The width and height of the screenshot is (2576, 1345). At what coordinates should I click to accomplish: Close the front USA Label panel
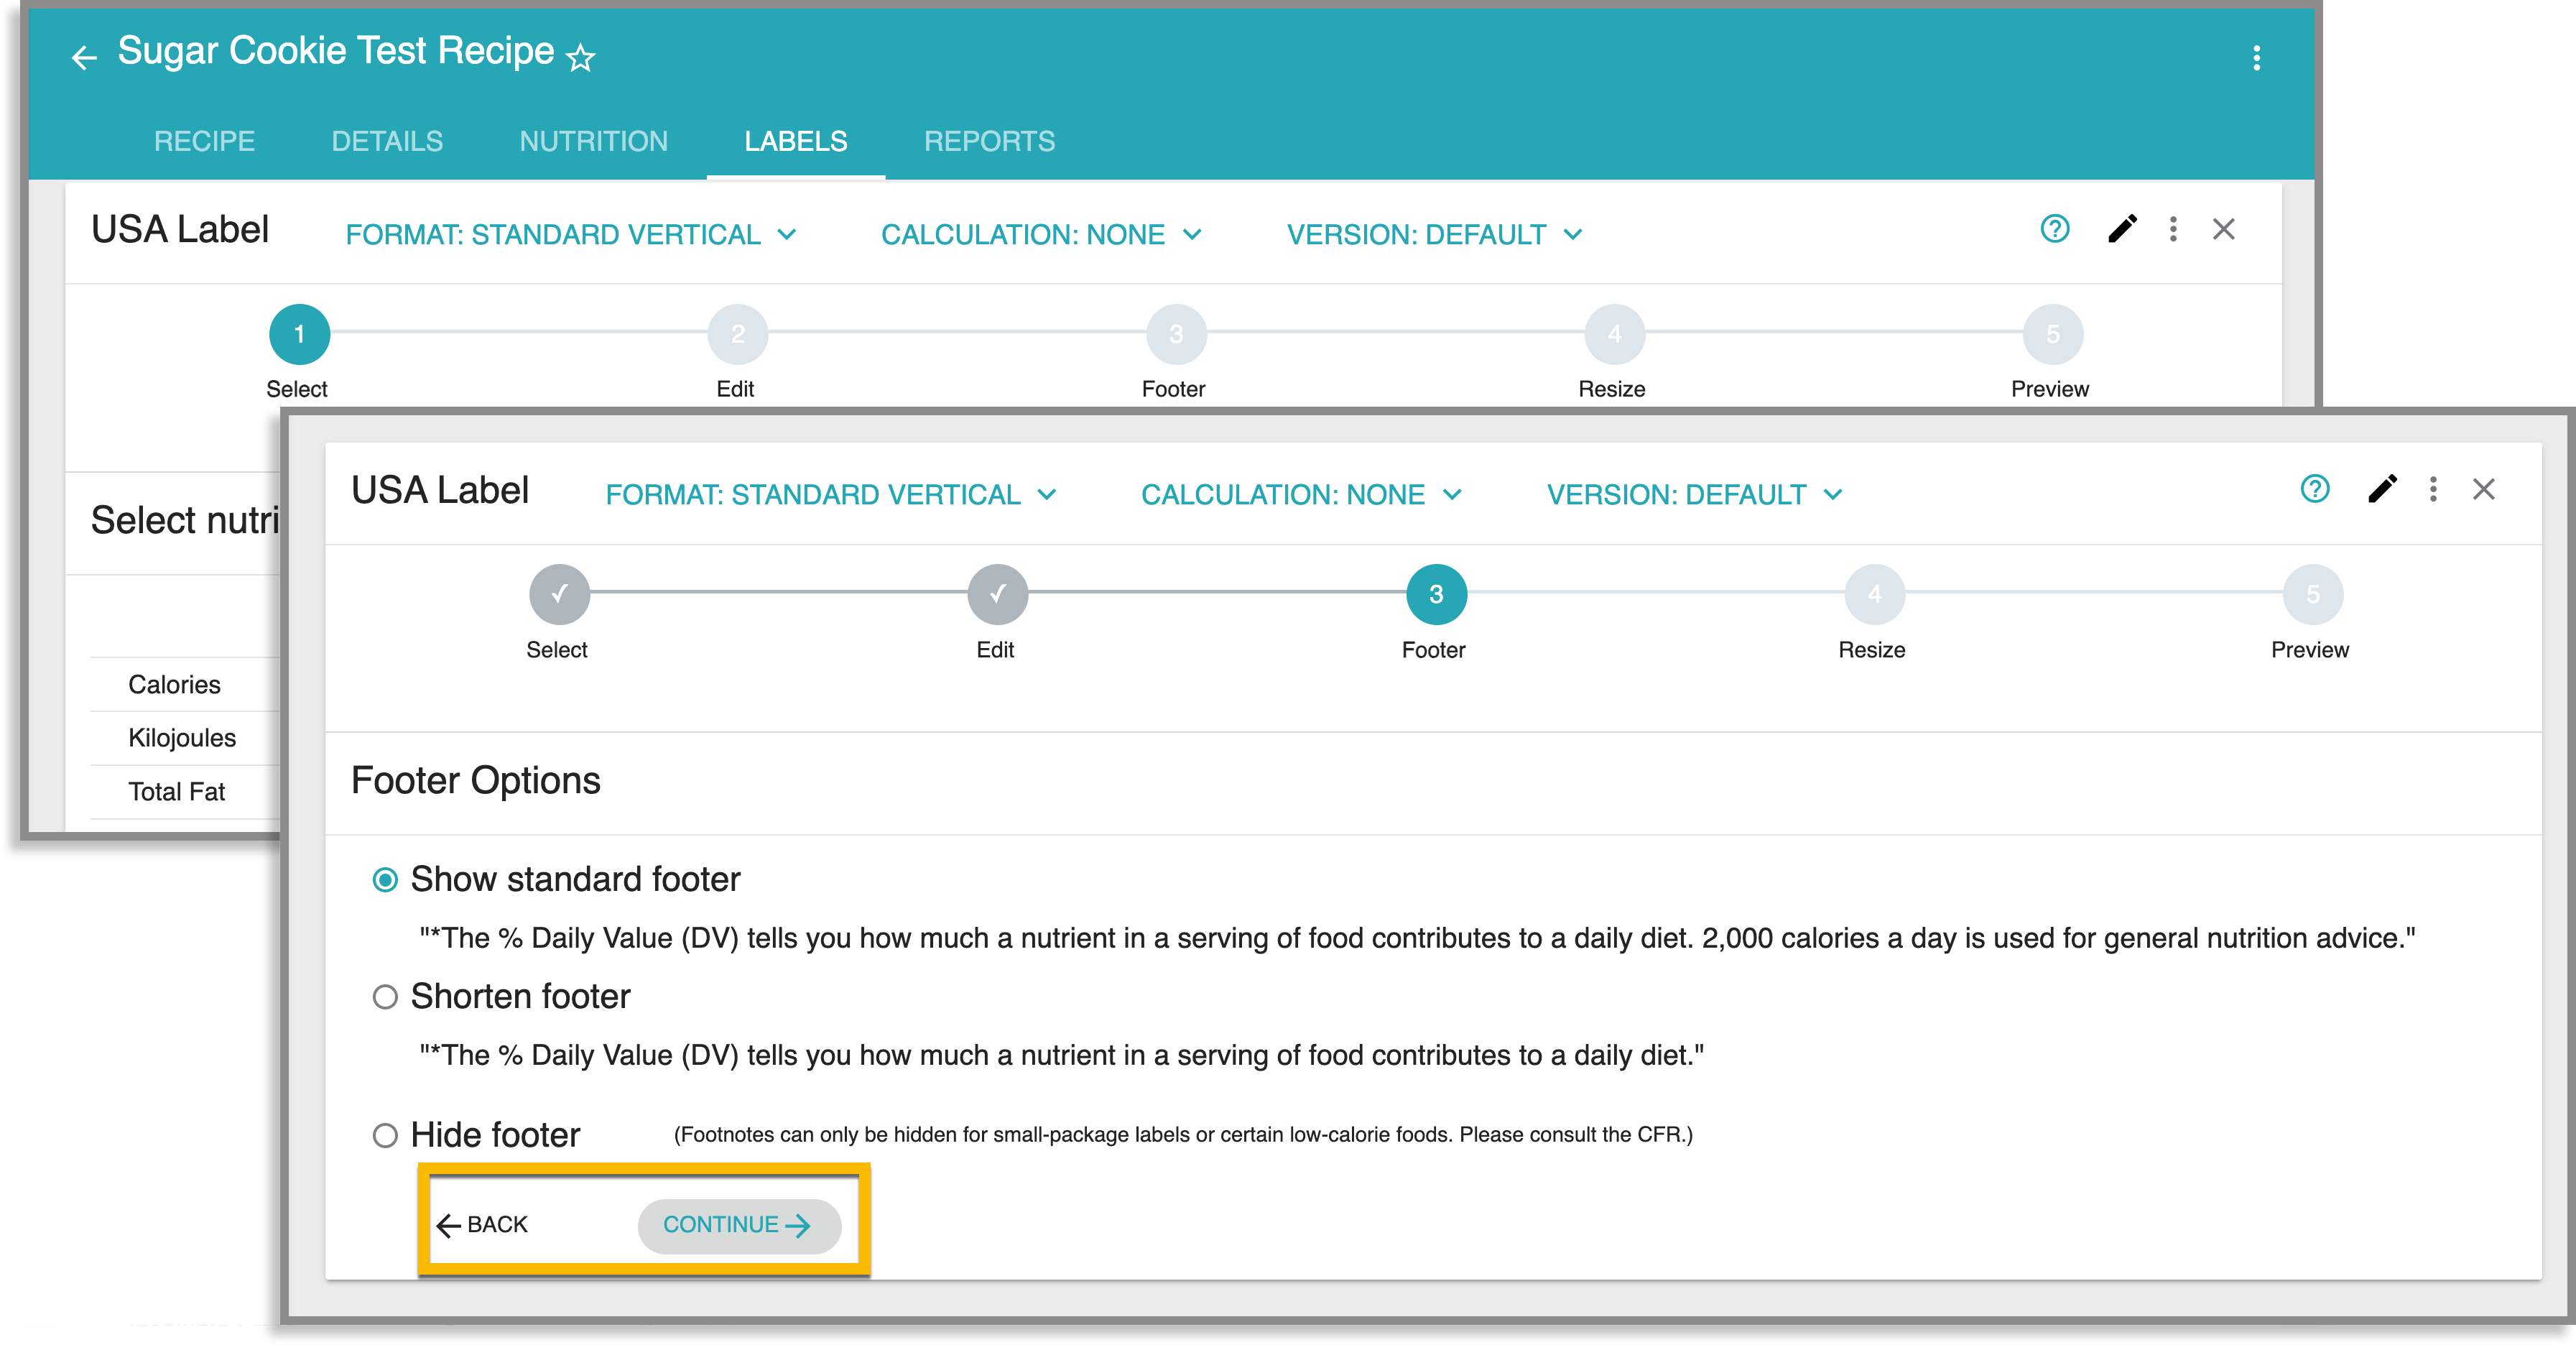[2483, 489]
